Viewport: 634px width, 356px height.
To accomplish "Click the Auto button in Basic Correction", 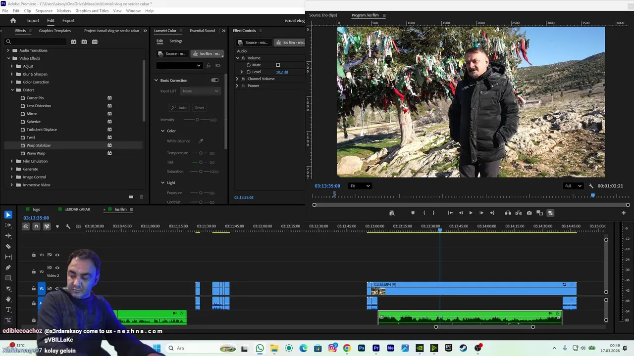I will click(x=179, y=108).
